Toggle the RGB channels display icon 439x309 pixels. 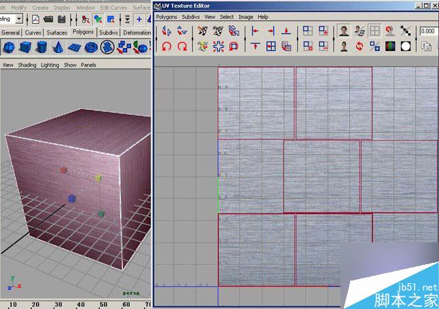pyautogui.click(x=390, y=46)
